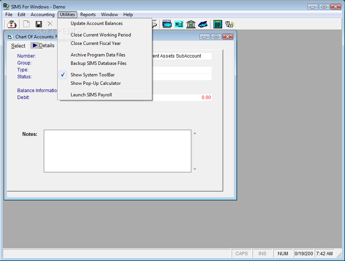Open the Help menu

point(128,15)
